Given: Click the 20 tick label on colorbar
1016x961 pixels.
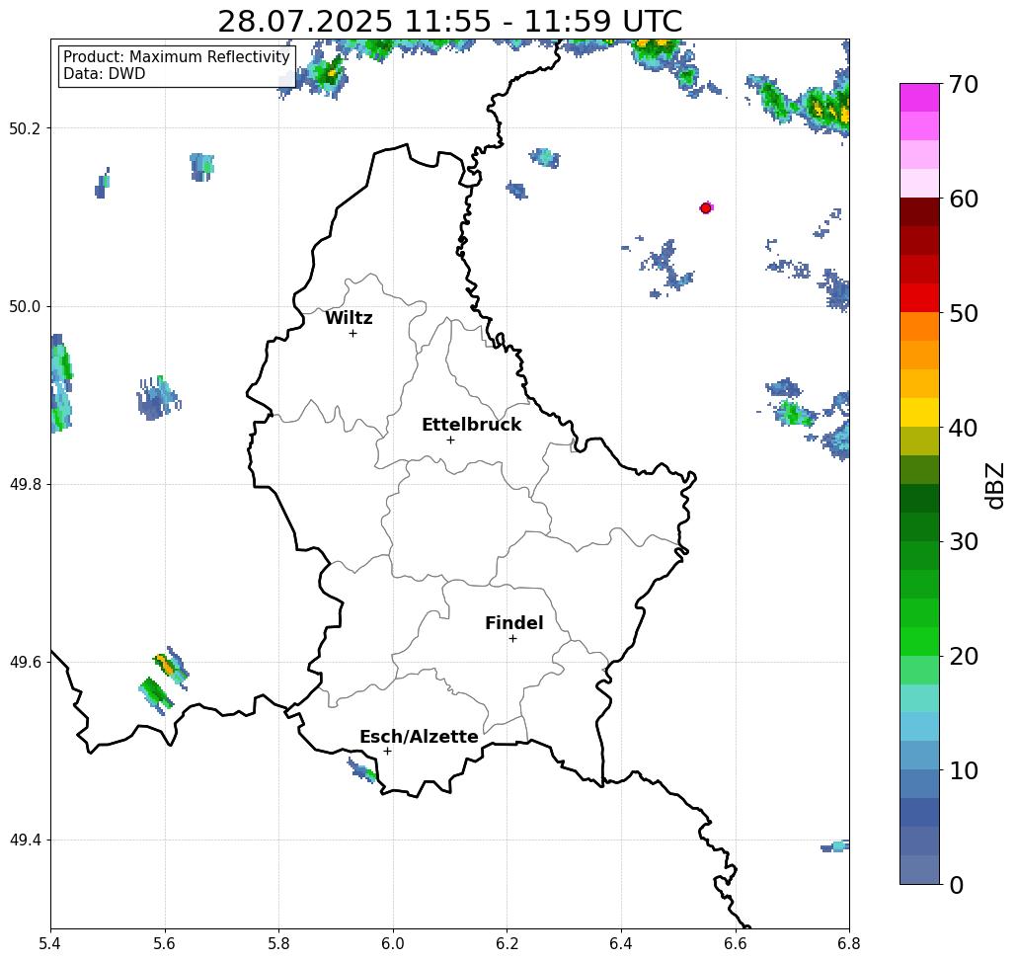Looking at the screenshot, I should pyautogui.click(x=963, y=657).
